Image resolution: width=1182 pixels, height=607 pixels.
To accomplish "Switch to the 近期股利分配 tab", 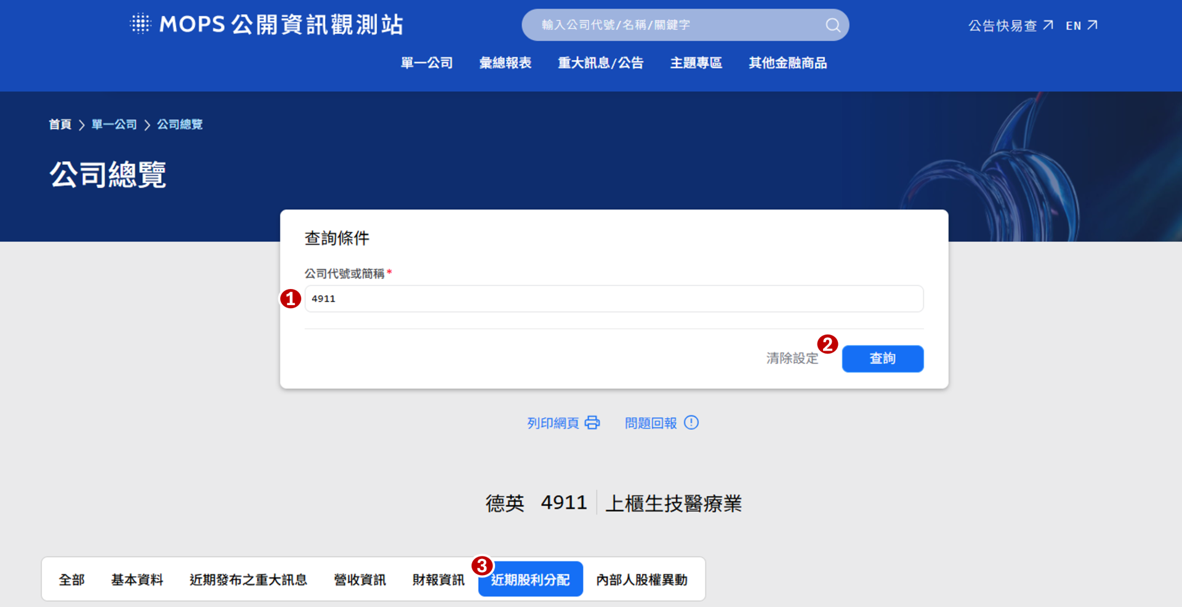I will click(530, 579).
